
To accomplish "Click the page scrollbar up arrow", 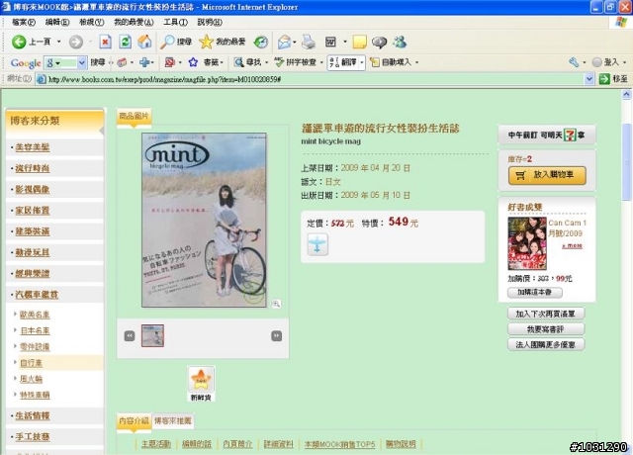I will (x=626, y=95).
